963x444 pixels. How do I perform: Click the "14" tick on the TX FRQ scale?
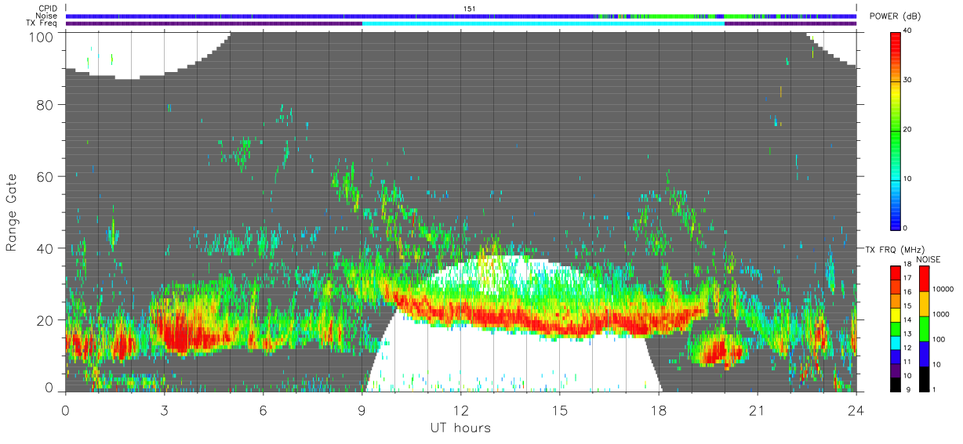tap(907, 320)
